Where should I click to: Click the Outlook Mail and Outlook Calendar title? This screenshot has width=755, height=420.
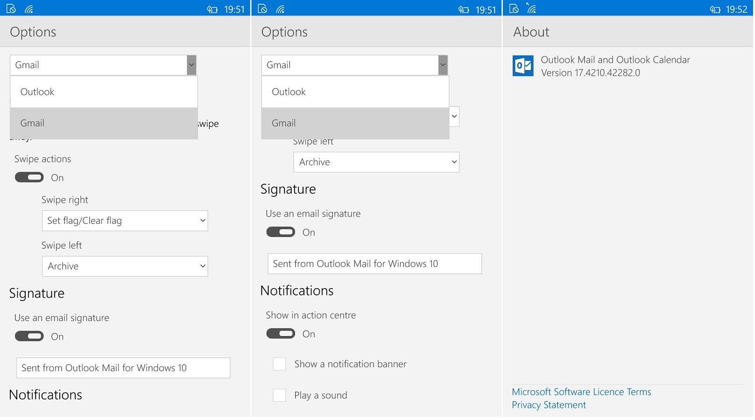pyautogui.click(x=615, y=60)
